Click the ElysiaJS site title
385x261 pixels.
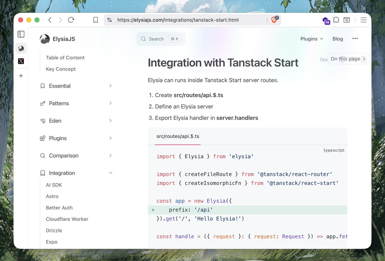pyautogui.click(x=64, y=39)
